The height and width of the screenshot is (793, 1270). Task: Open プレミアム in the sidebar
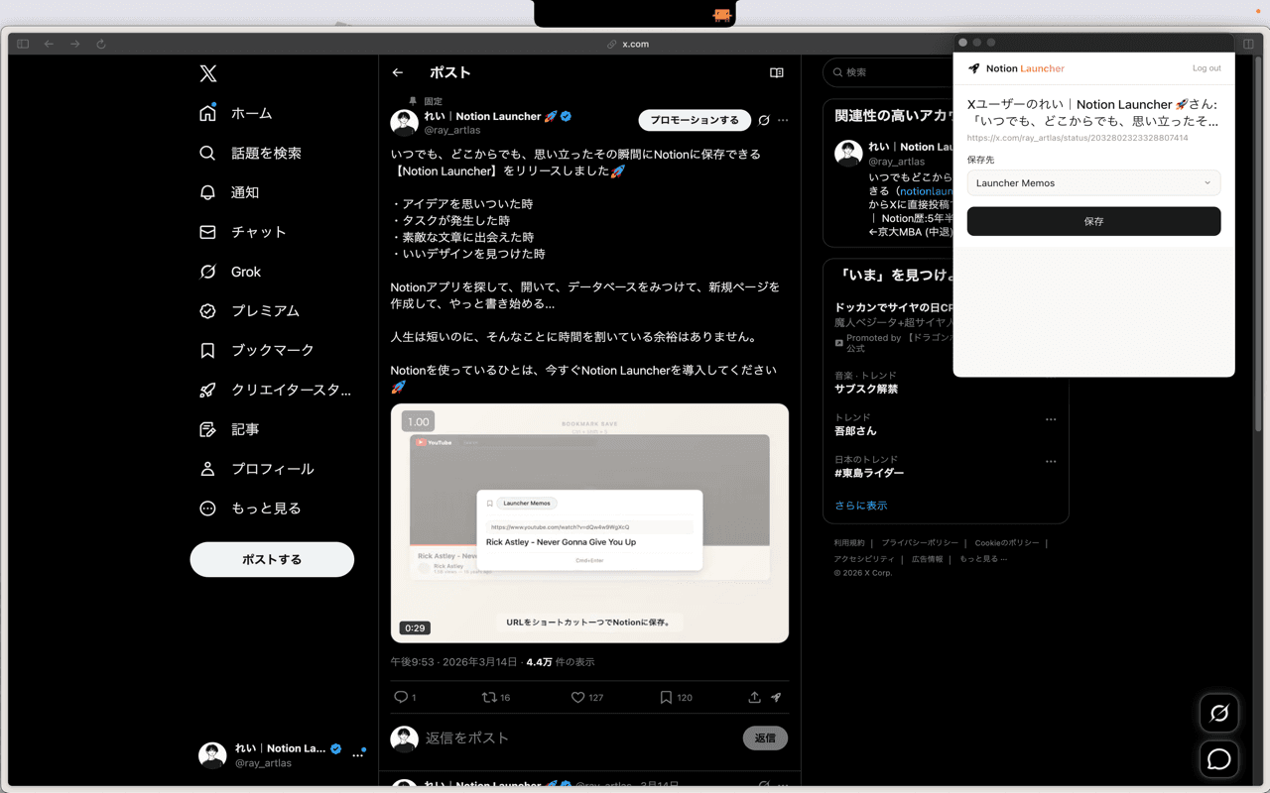250,310
